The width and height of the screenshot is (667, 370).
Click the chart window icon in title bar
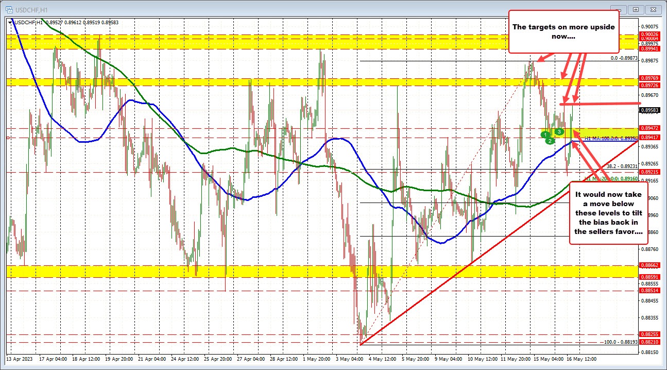[x=9, y=9]
